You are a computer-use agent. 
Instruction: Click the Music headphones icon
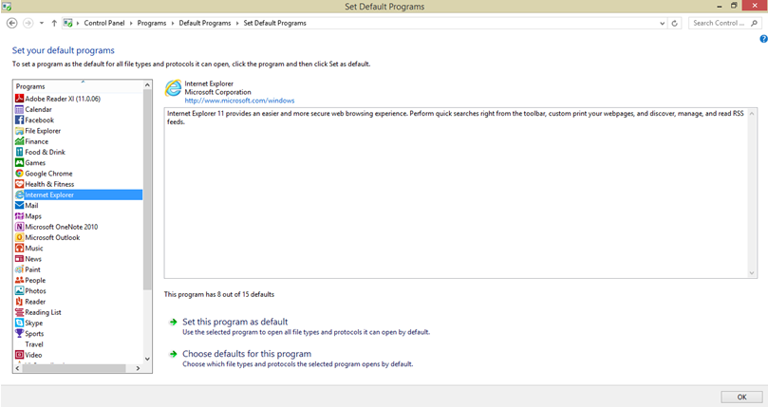[x=20, y=249]
